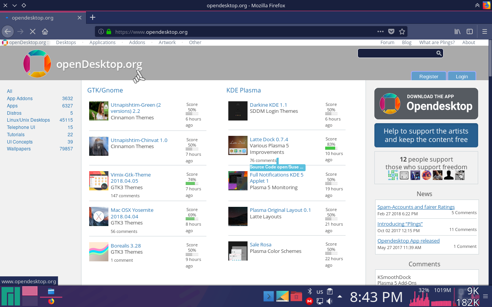Open the audio volume tray icon
The width and height of the screenshot is (492, 307).
click(x=329, y=301)
